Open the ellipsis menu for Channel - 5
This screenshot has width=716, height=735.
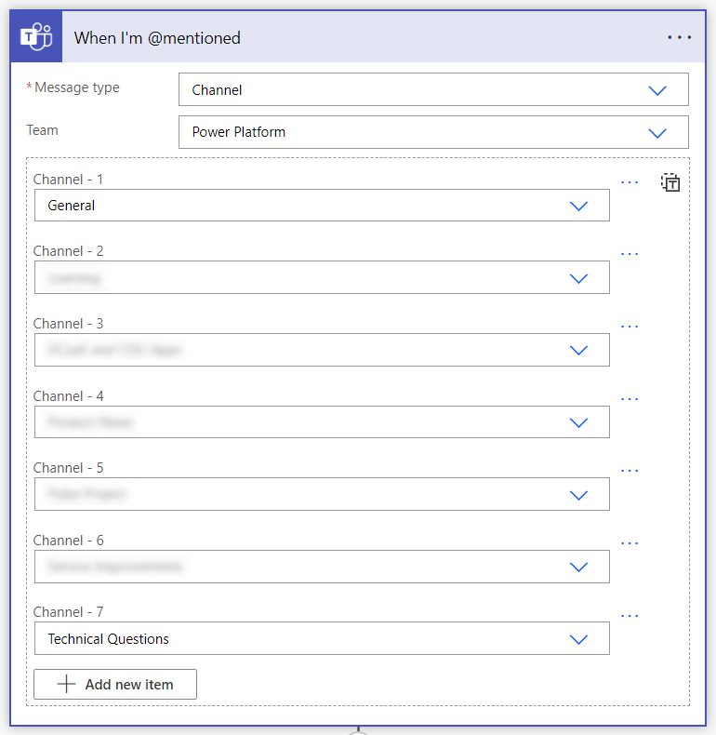(630, 470)
